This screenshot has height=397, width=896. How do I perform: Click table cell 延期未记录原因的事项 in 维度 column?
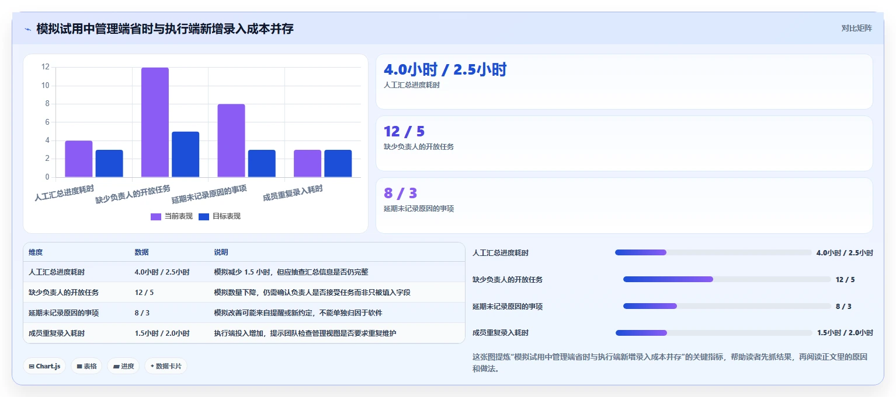point(64,313)
